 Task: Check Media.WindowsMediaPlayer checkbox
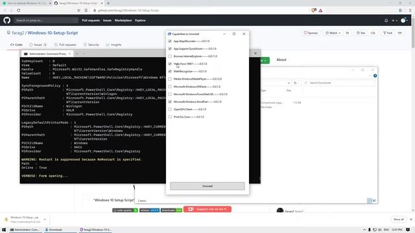click(170, 79)
